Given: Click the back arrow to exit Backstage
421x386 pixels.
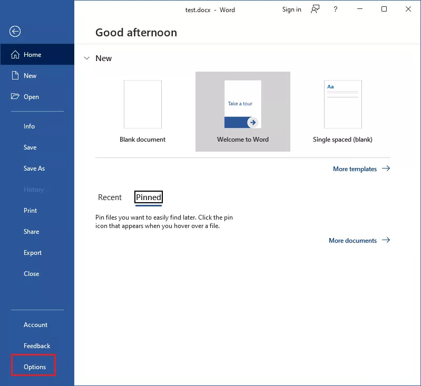Looking at the screenshot, I should coord(15,32).
